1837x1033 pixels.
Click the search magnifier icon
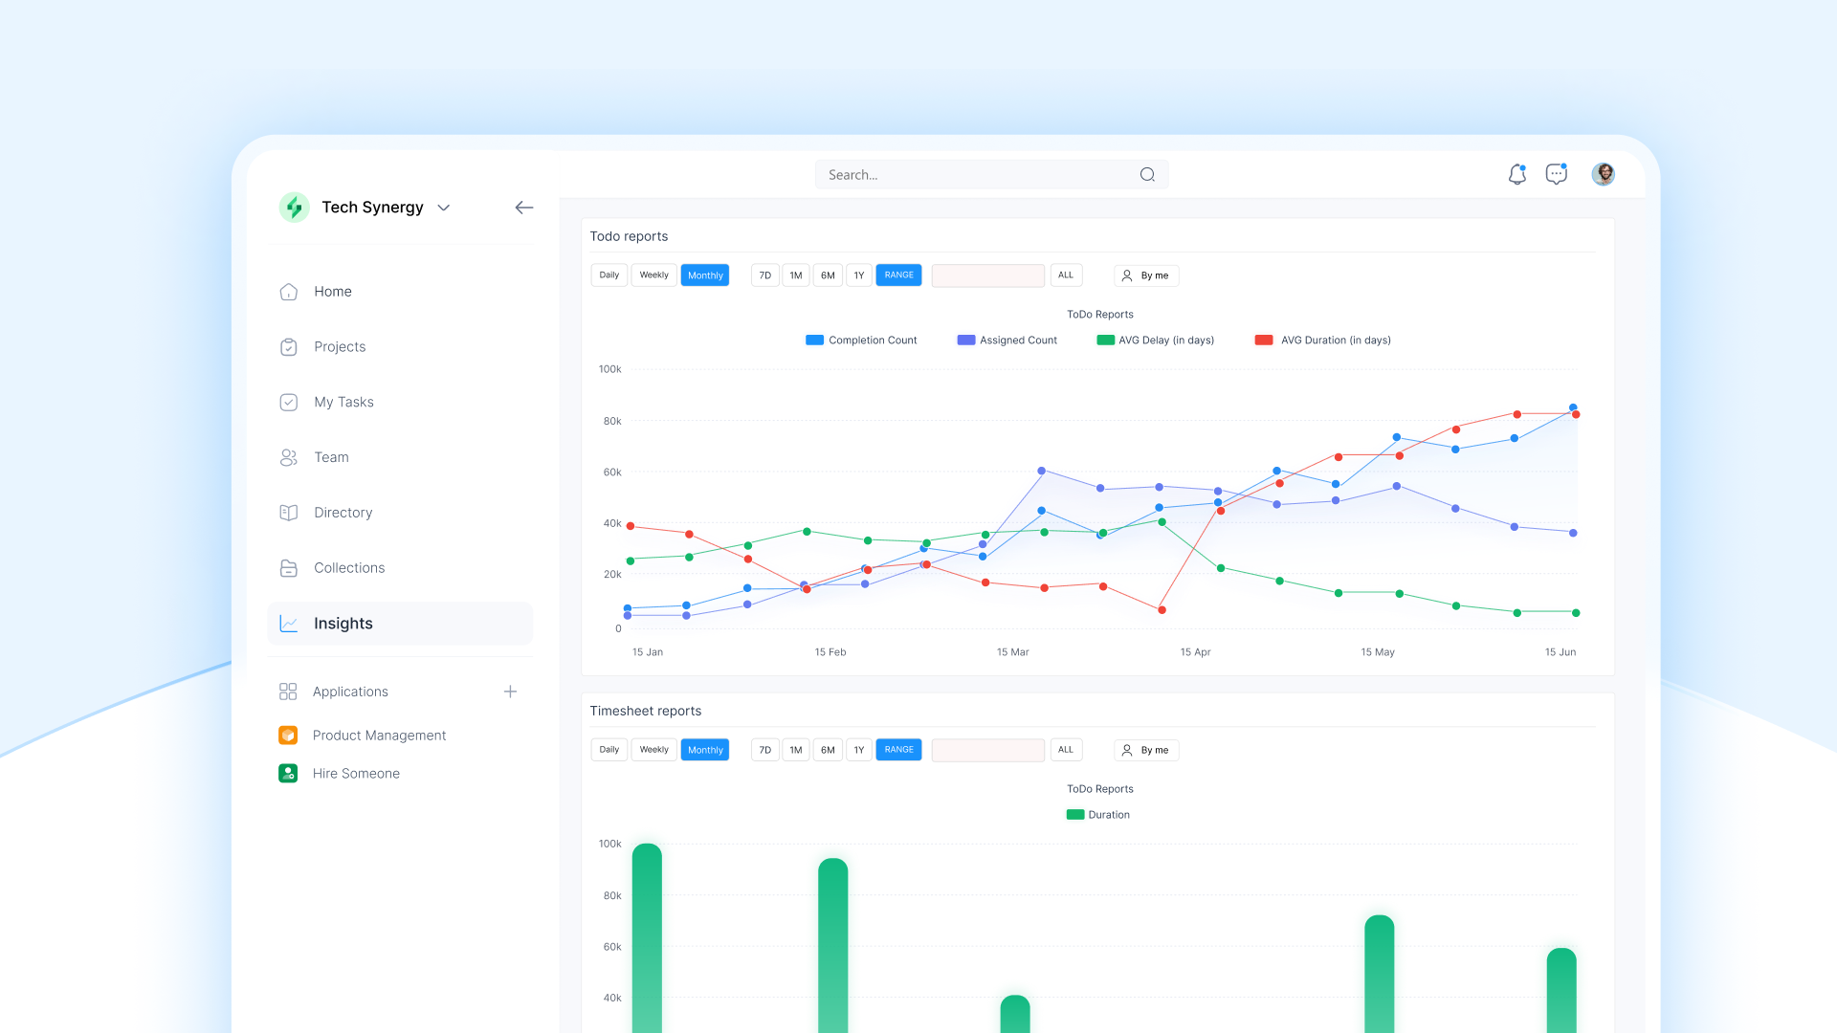(1147, 174)
